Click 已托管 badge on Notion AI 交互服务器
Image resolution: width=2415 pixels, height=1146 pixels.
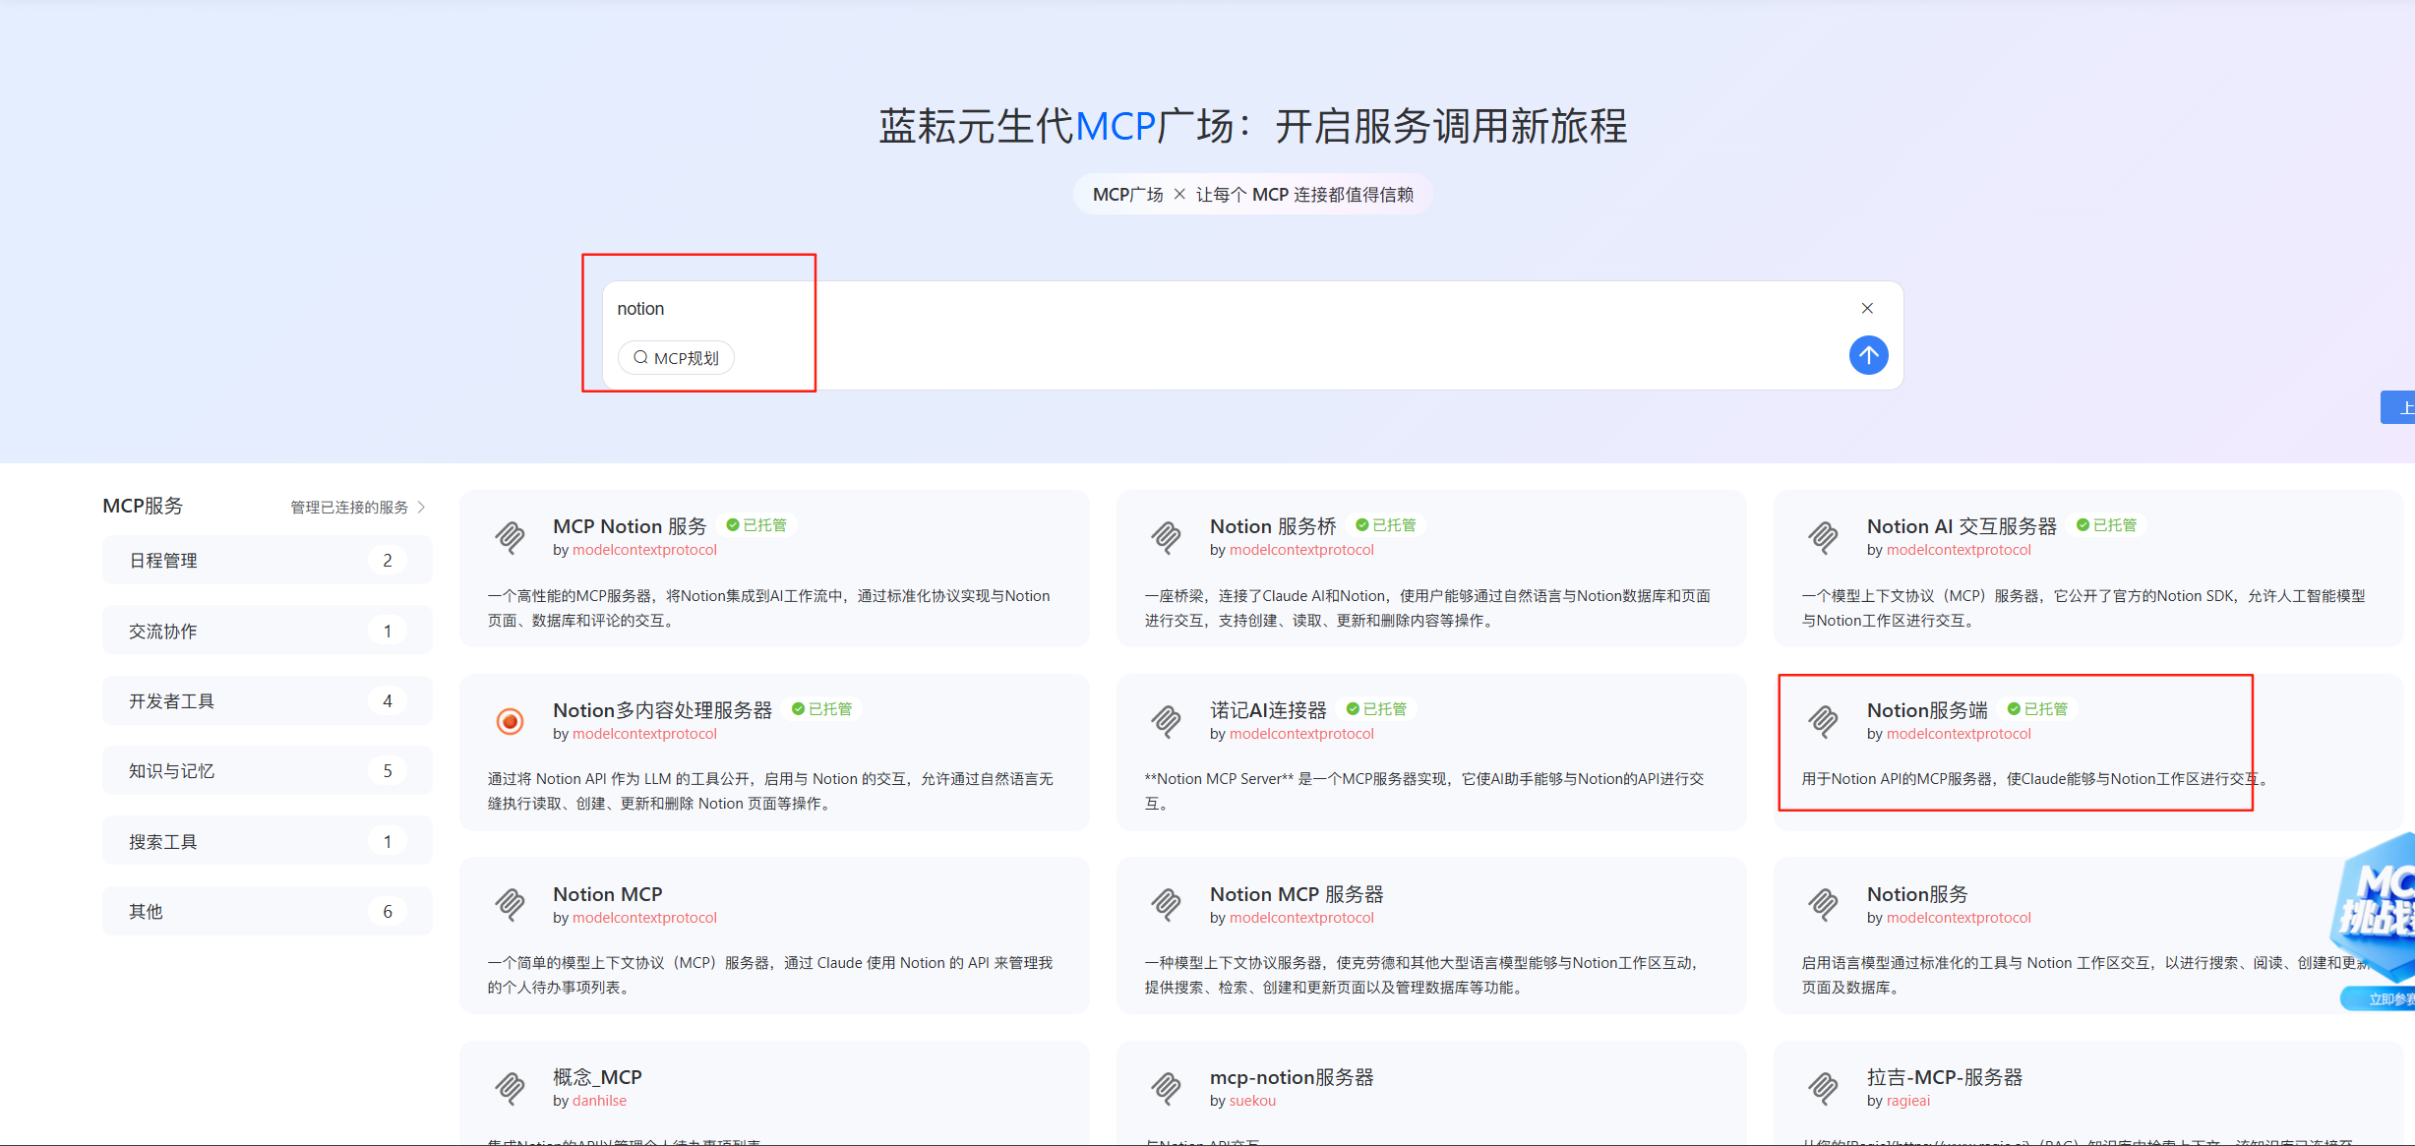click(2106, 525)
